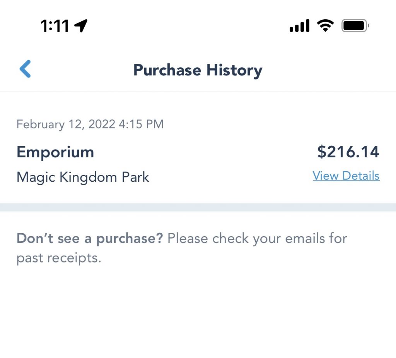Tap the word Details in the link

click(x=361, y=176)
